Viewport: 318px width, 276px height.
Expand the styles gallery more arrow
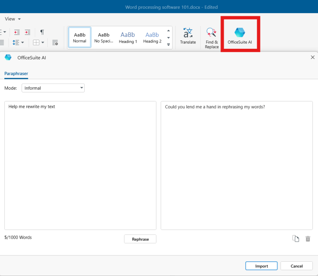click(x=169, y=44)
